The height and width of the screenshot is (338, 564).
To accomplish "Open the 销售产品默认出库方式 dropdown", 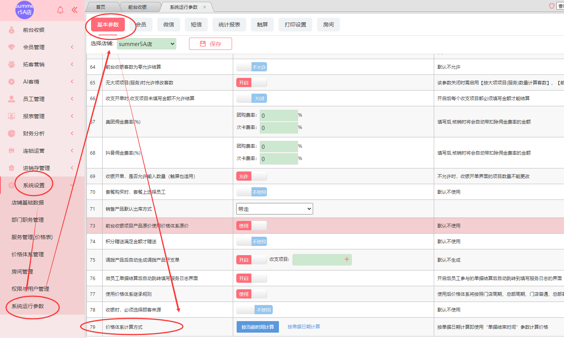I will click(274, 209).
